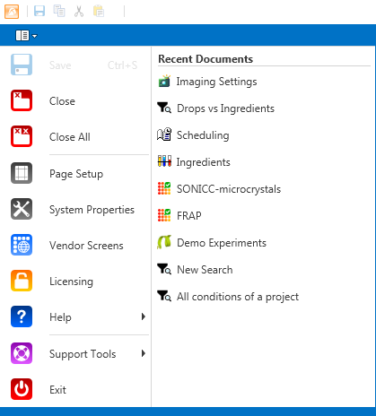
Task: Expand the Help submenu arrow
Action: coord(144,316)
